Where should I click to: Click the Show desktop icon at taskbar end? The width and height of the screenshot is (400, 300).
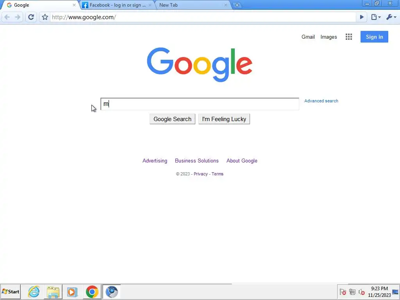point(396,292)
